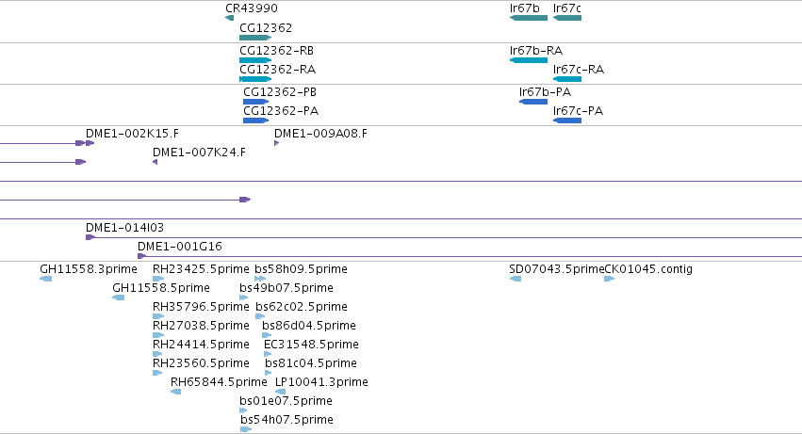Screen dimensions: 802x434
Task: Click the Ir67c-PA label
Action: [578, 111]
